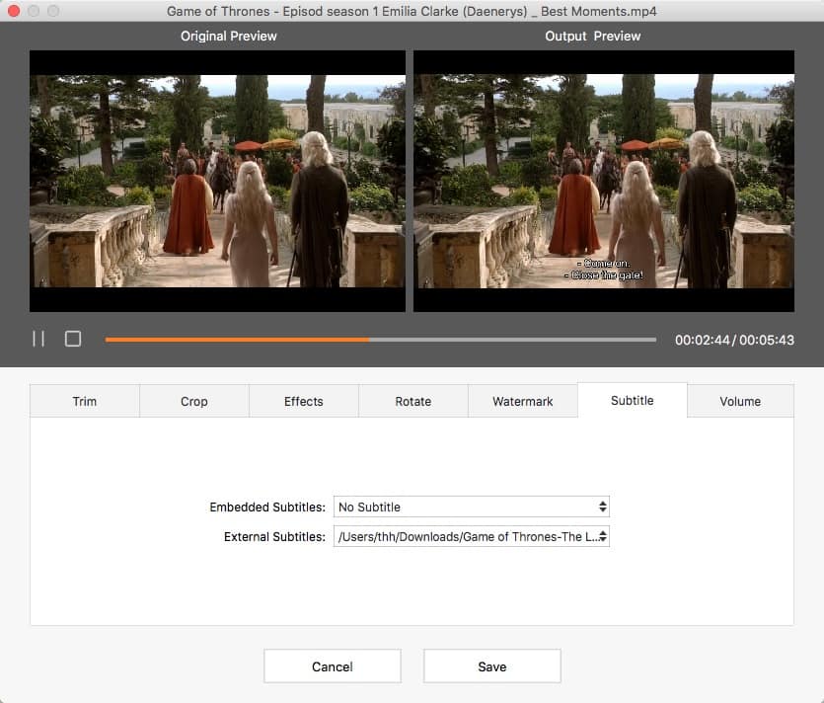Switch to the Crop tab
This screenshot has width=824, height=703.
(194, 401)
